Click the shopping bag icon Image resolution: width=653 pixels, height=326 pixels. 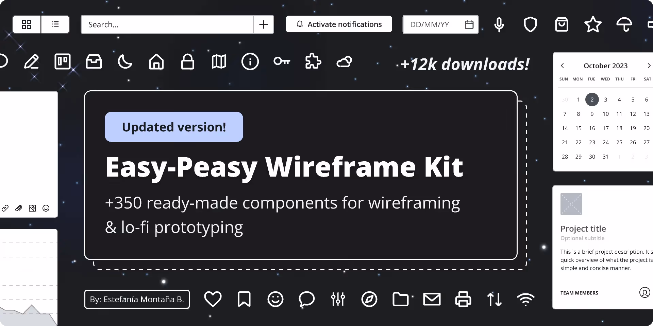click(x=562, y=24)
